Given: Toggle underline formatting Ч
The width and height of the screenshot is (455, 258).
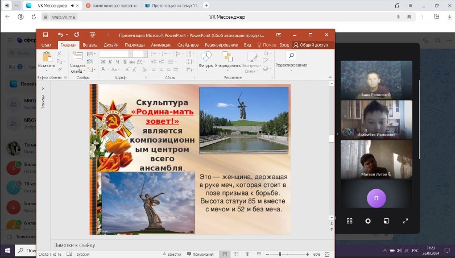Looking at the screenshot, I should [x=118, y=62].
